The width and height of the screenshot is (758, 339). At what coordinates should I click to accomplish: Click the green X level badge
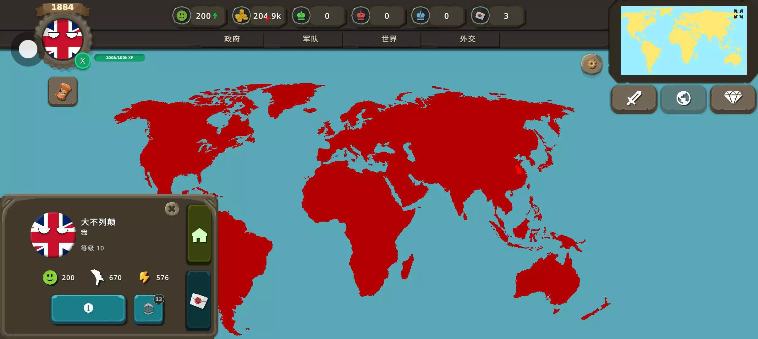[83, 61]
